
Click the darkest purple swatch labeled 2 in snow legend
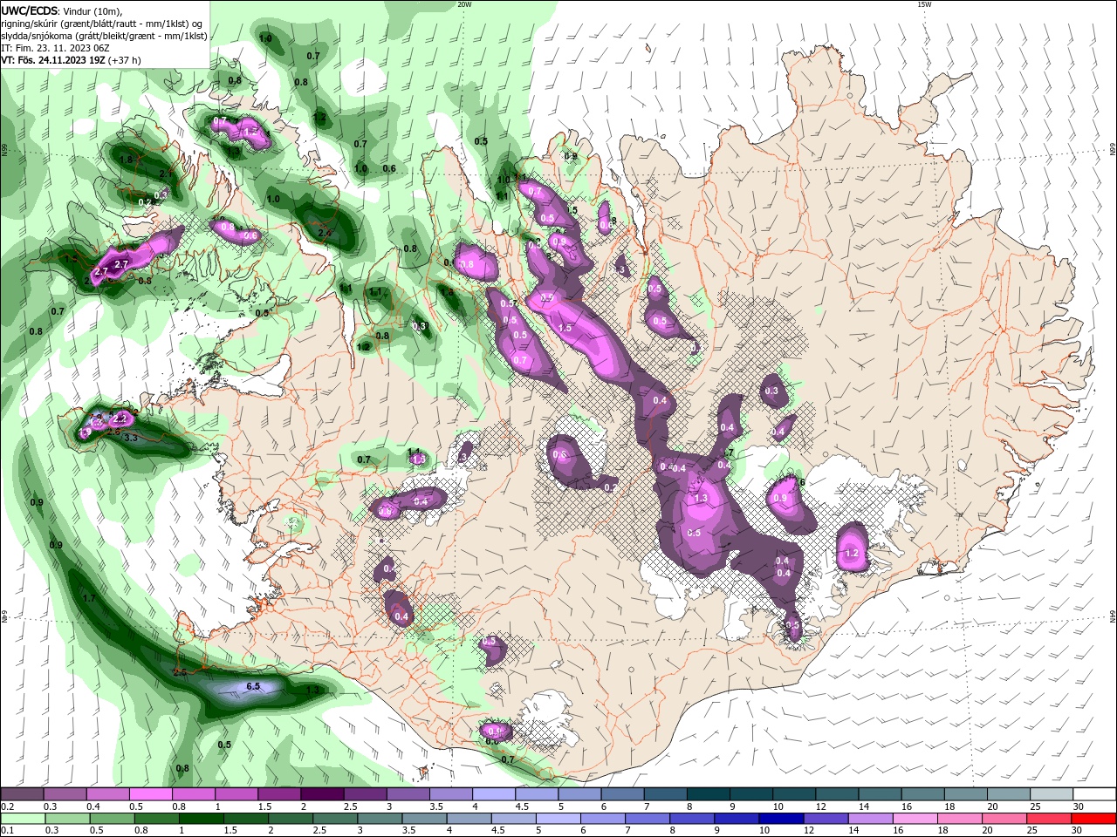click(x=322, y=794)
